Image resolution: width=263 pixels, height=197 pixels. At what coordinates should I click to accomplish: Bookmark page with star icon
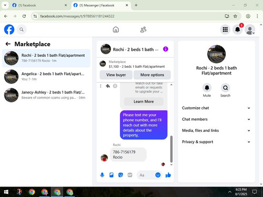coord(235,16)
